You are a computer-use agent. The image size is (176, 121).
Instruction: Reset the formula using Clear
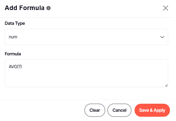95,110
